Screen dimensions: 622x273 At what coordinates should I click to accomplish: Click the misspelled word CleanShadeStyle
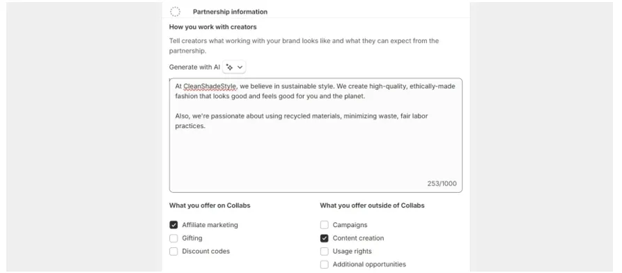point(210,86)
